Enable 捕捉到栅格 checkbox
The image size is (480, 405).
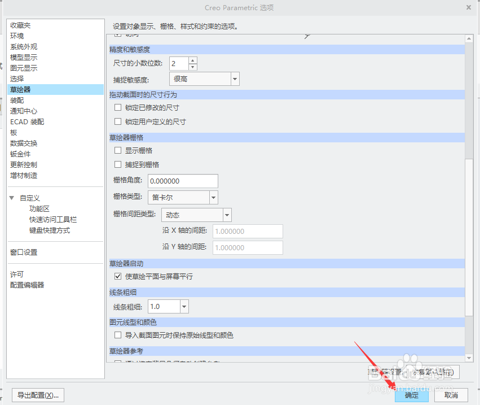click(118, 164)
